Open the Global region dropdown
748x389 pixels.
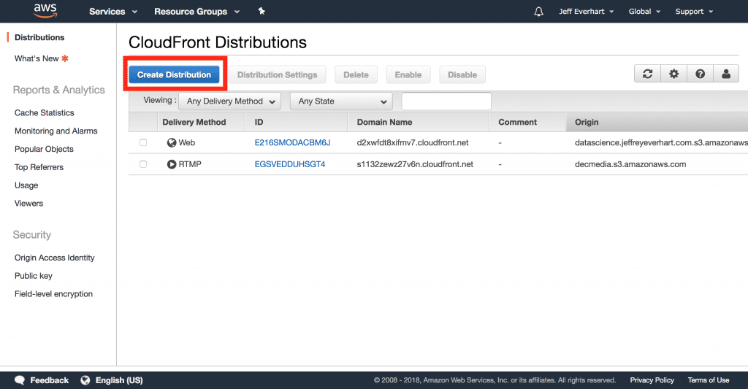[x=644, y=12]
